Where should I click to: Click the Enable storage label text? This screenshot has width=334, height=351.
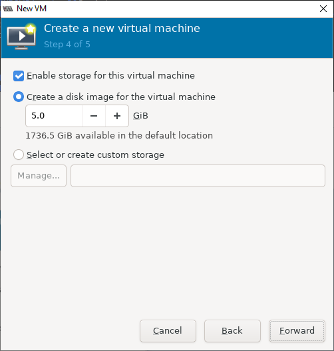pos(110,76)
